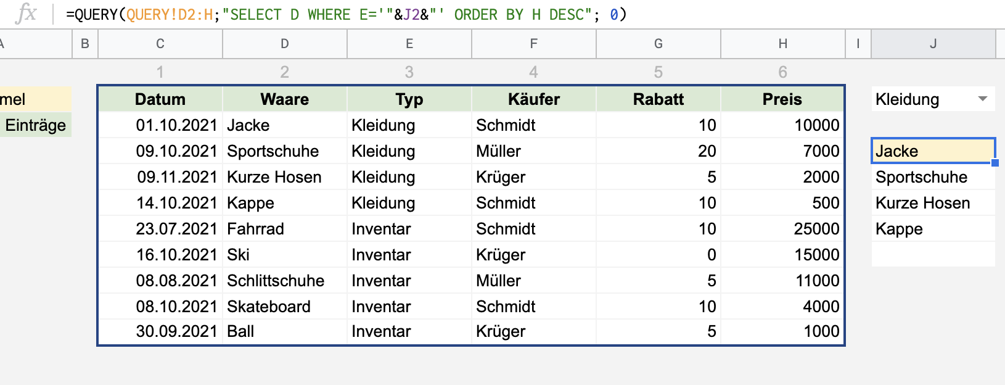
Task: Select the Jacke result cell in column J
Action: (x=932, y=151)
